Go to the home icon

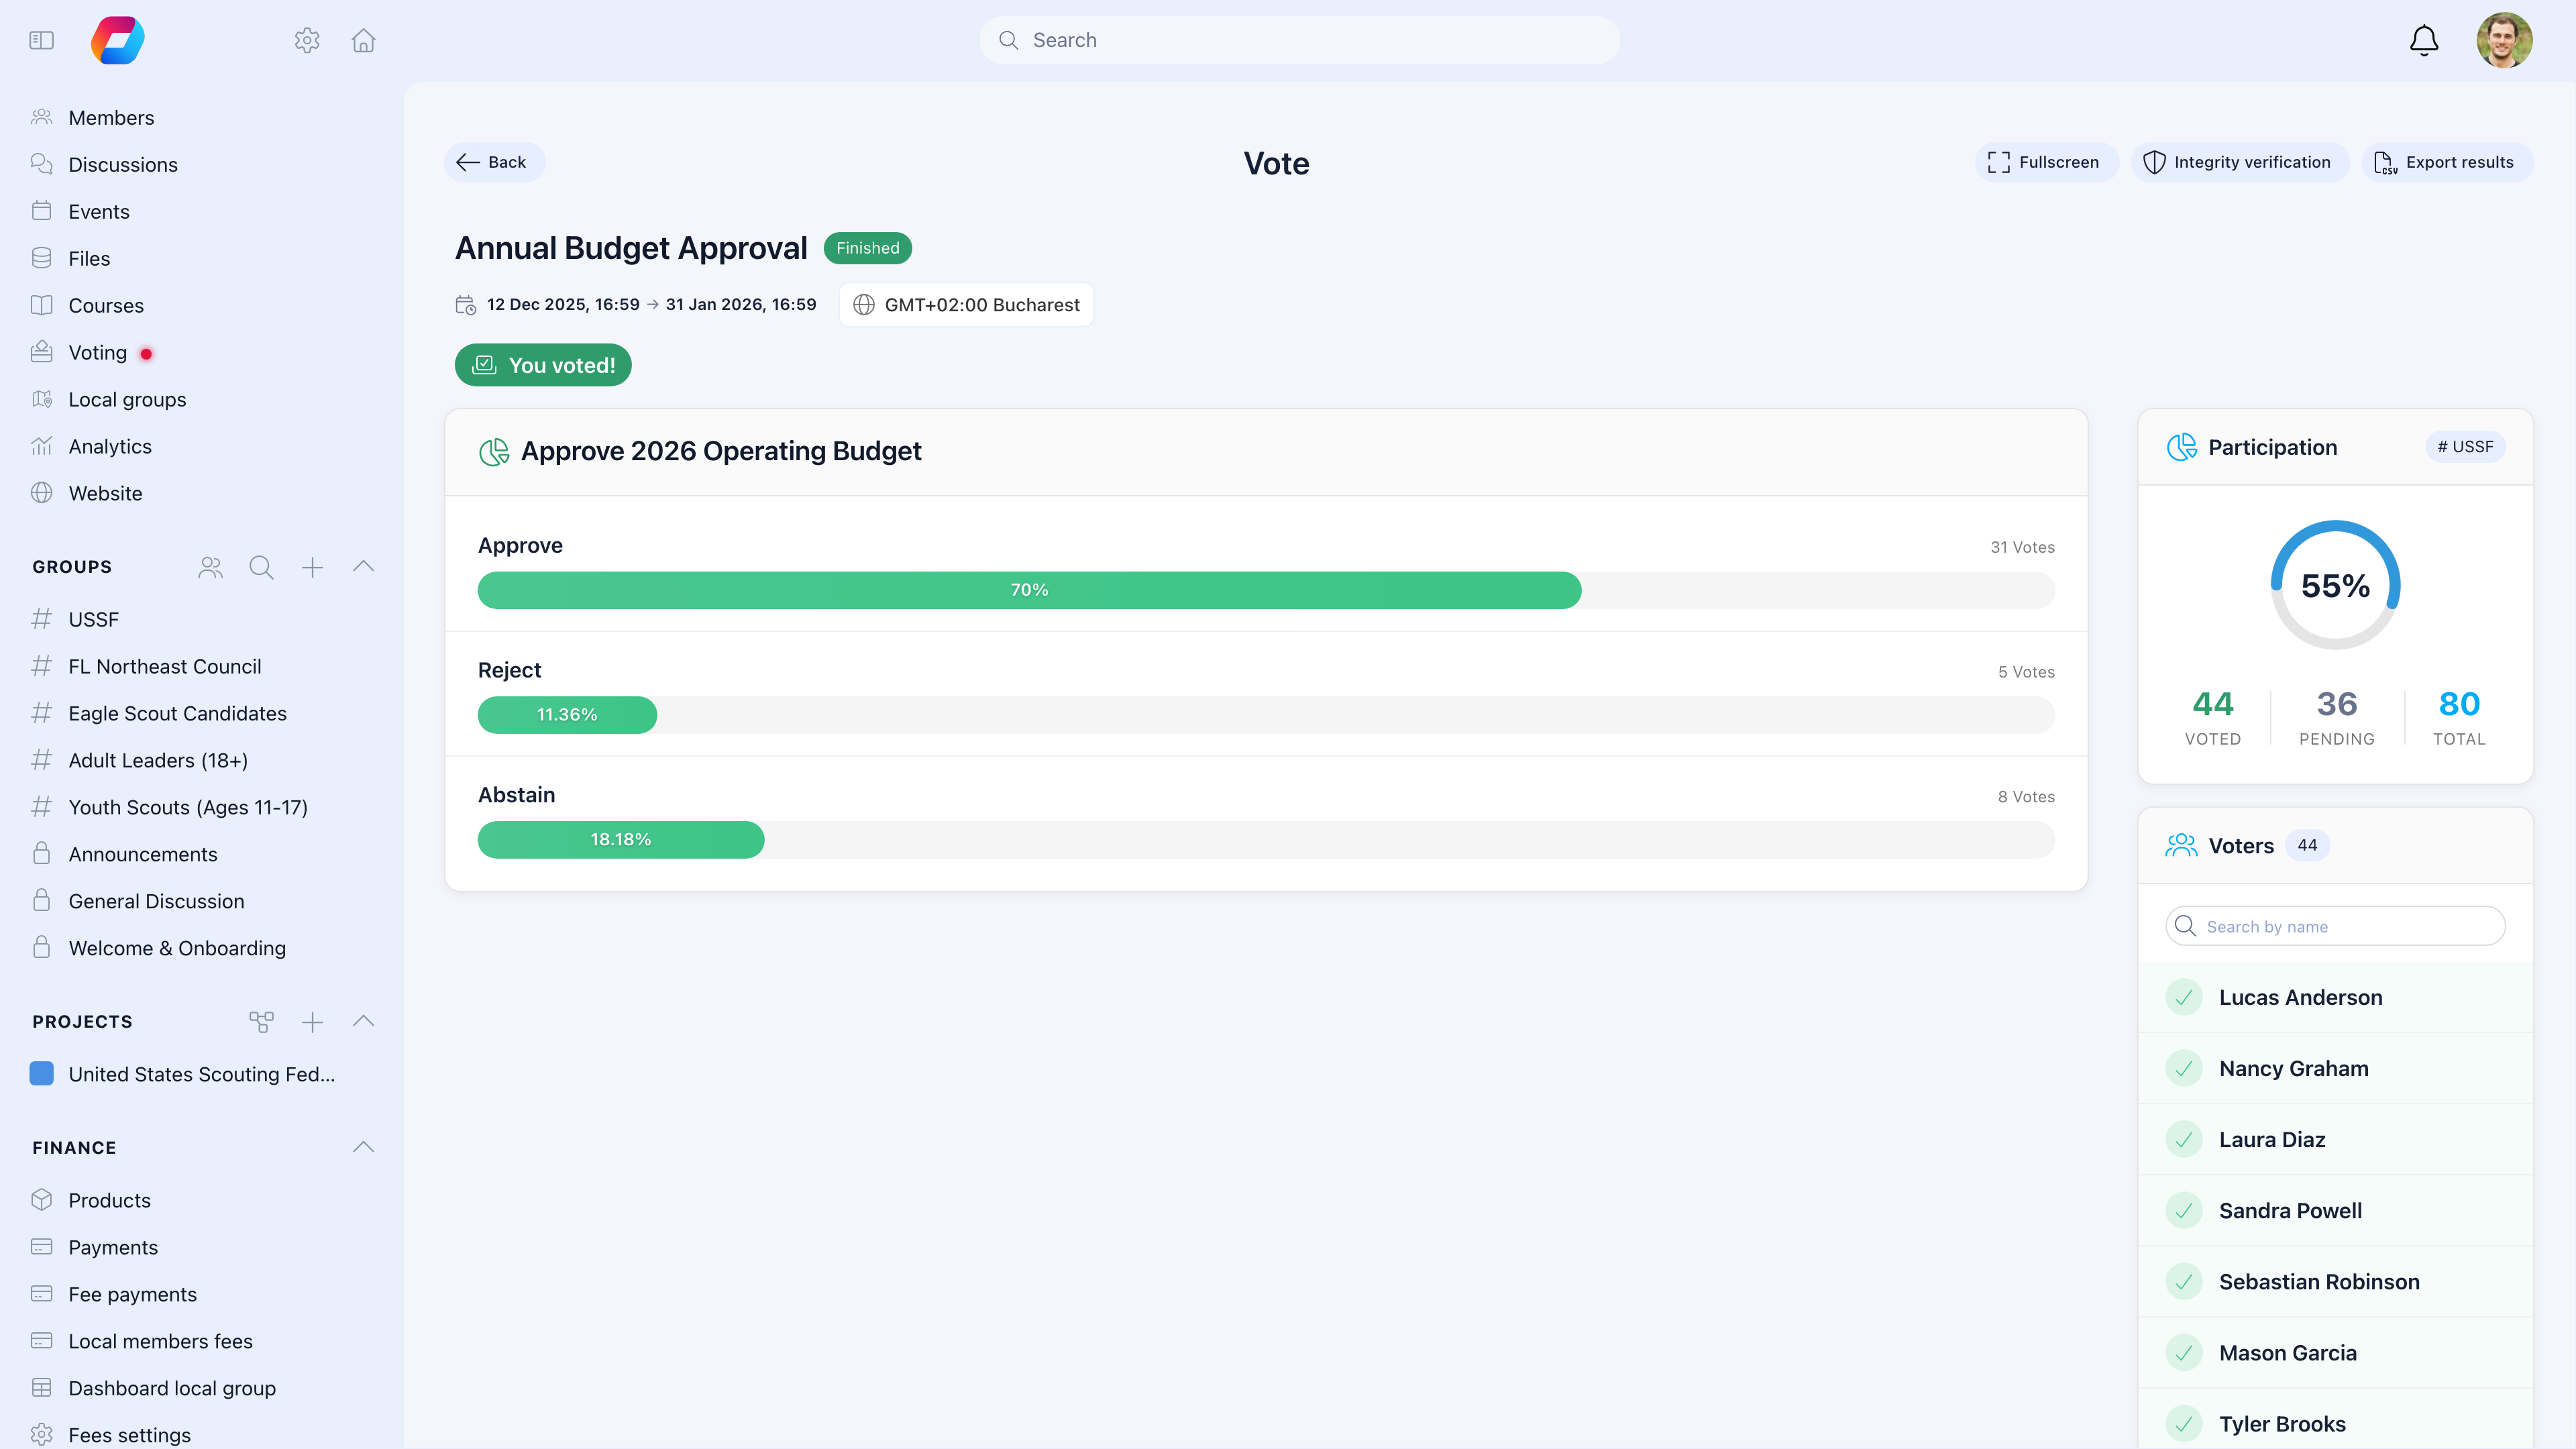point(363,40)
